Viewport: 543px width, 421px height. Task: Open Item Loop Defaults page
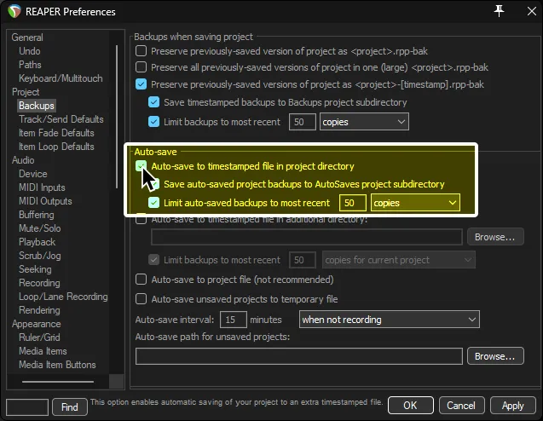tap(56, 147)
